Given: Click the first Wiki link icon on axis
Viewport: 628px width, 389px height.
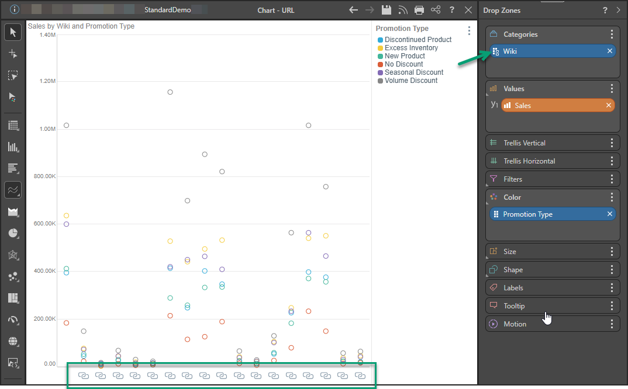Looking at the screenshot, I should pos(83,375).
